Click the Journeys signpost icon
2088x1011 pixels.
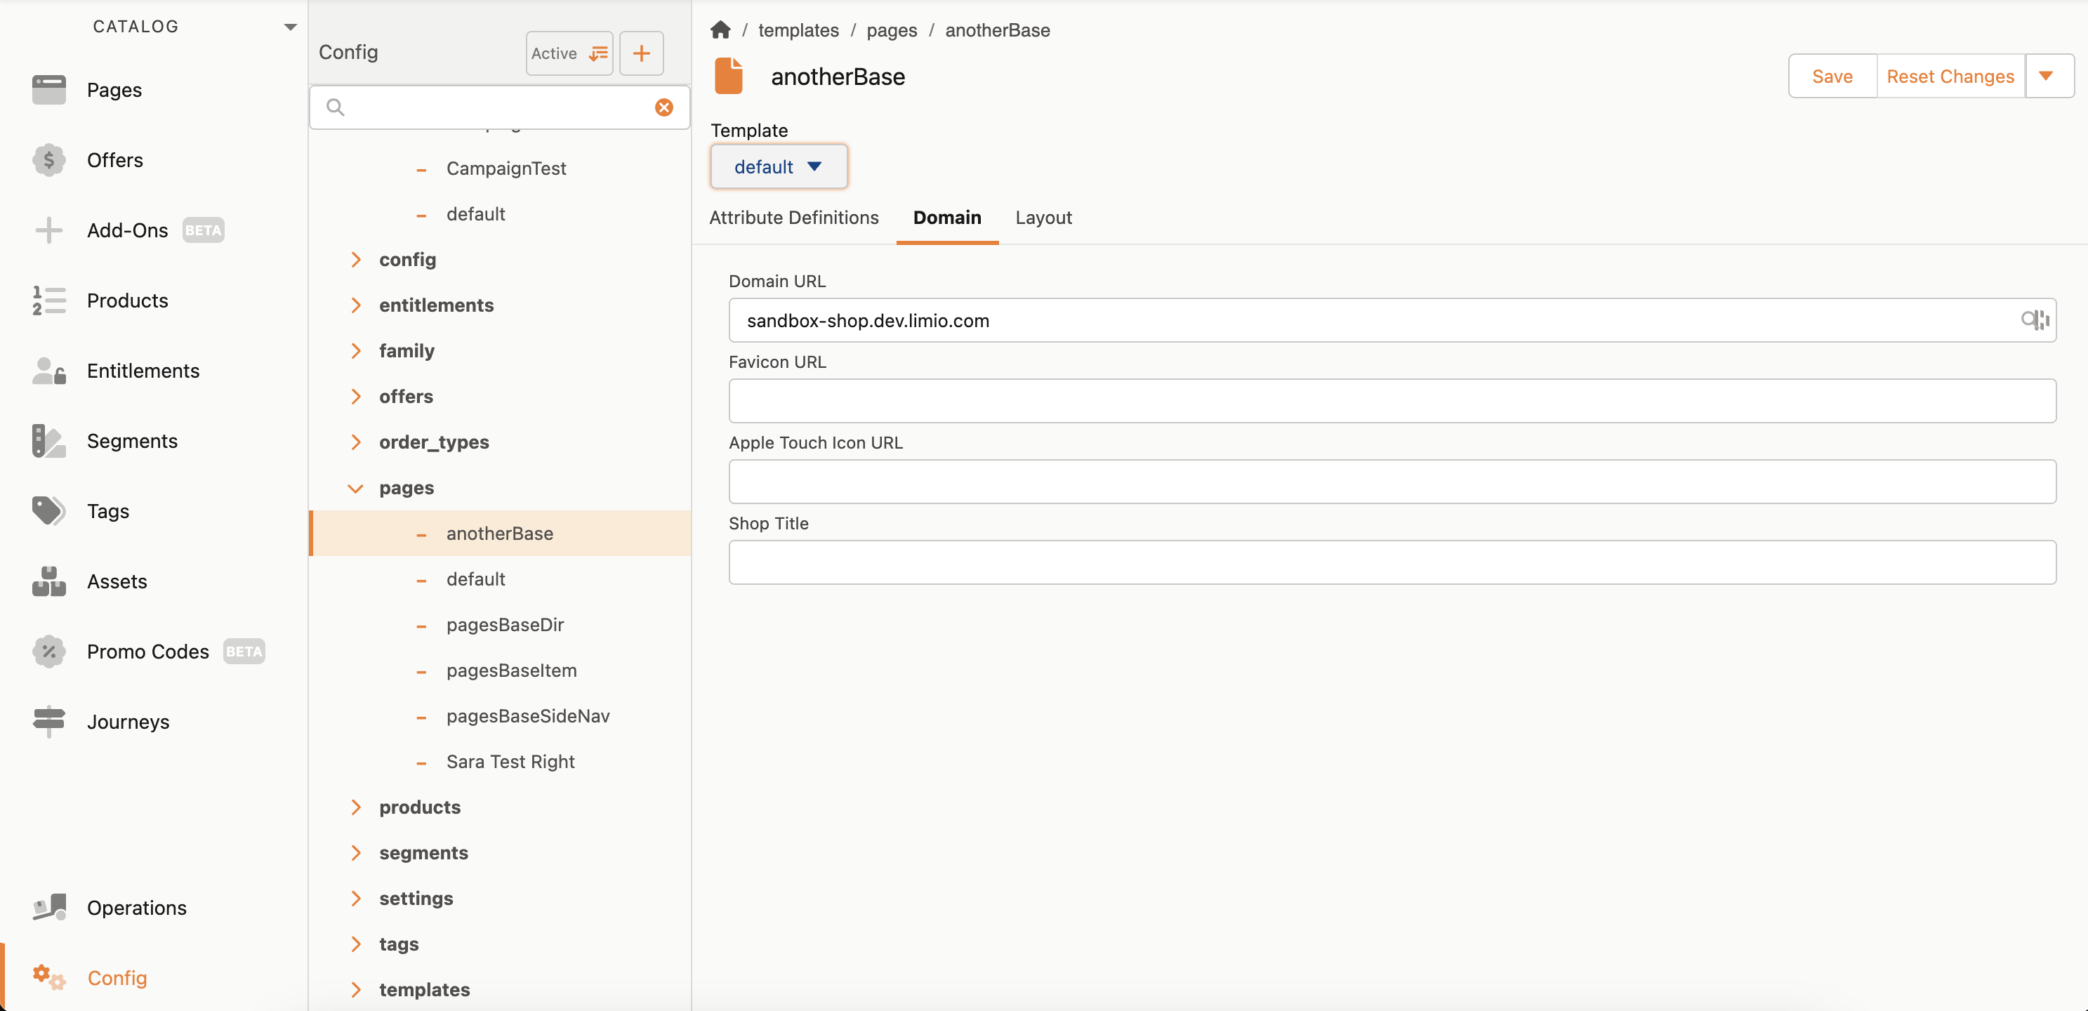48,721
